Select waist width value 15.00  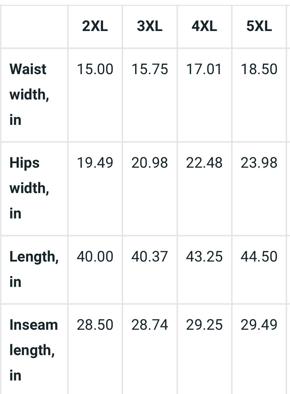95,69
